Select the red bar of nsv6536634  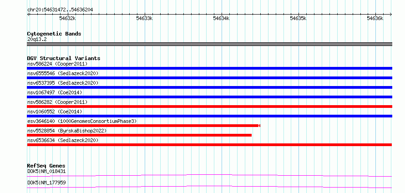pos(209,145)
